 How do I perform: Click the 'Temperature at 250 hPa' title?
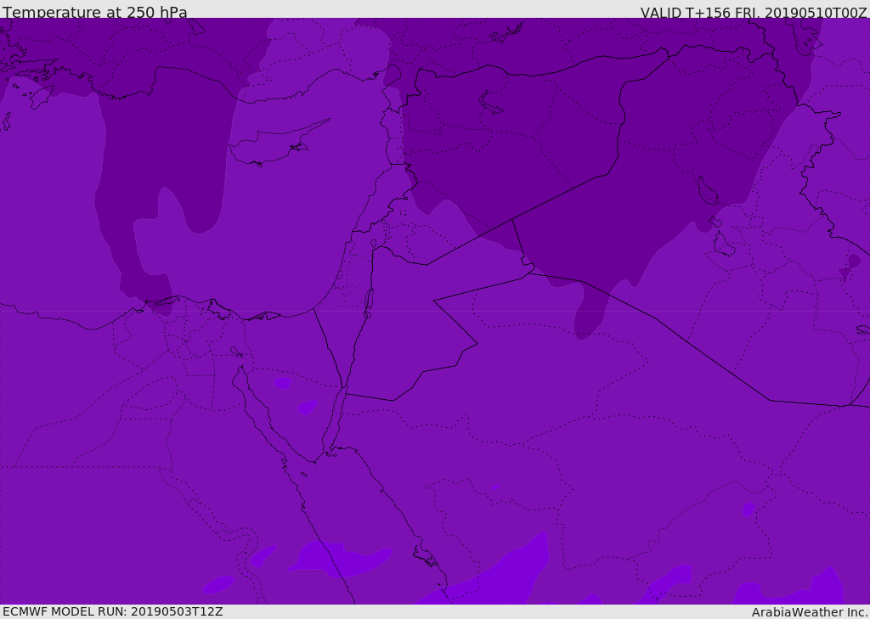(95, 11)
